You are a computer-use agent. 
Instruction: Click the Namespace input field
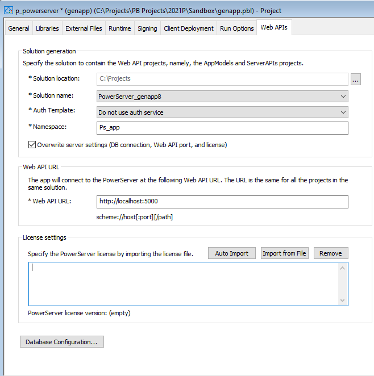tap(222, 128)
